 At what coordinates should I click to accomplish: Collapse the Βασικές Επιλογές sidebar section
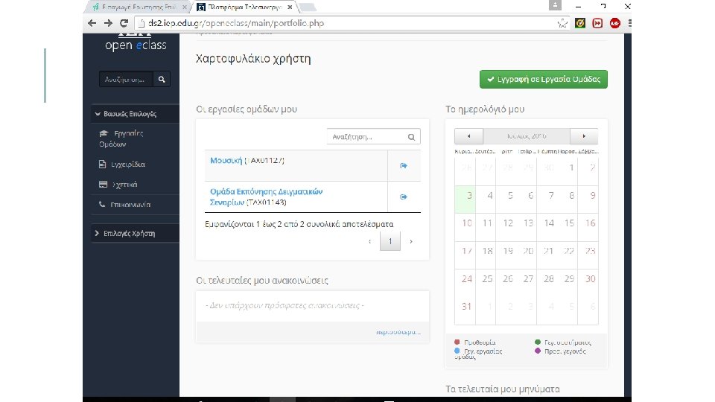135,114
